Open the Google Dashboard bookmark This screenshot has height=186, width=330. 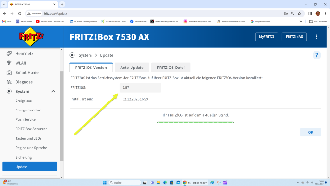[x=260, y=22]
